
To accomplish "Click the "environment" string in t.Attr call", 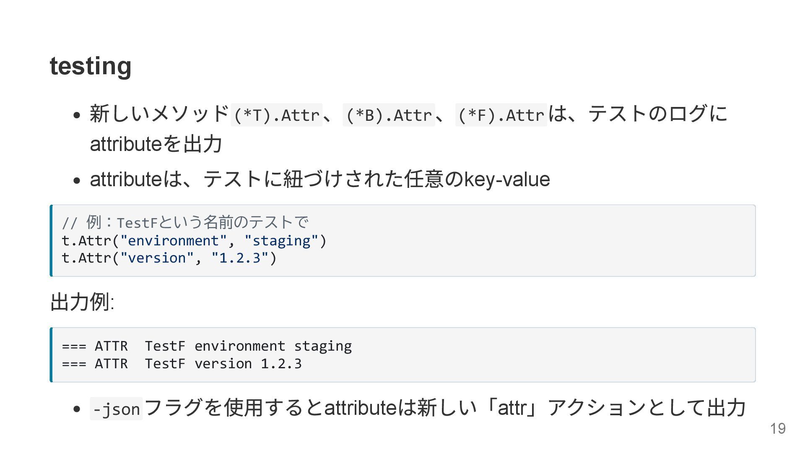I will point(173,241).
